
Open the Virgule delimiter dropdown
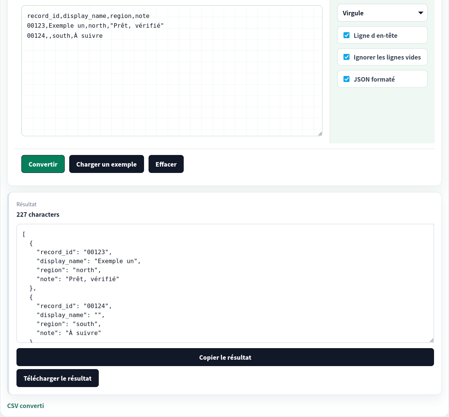pyautogui.click(x=382, y=13)
